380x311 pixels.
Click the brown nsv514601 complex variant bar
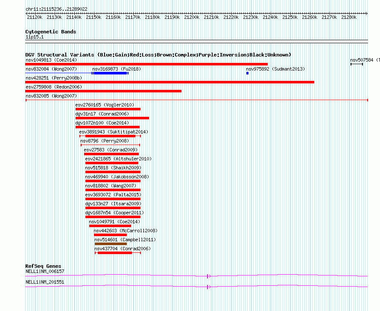(111, 244)
